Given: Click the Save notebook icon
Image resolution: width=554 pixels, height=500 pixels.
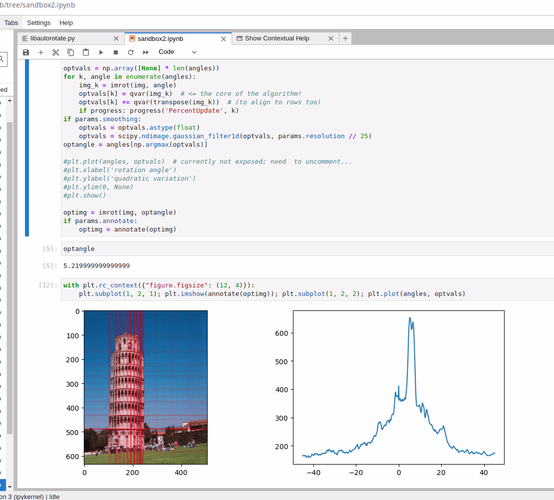Looking at the screenshot, I should [x=26, y=52].
